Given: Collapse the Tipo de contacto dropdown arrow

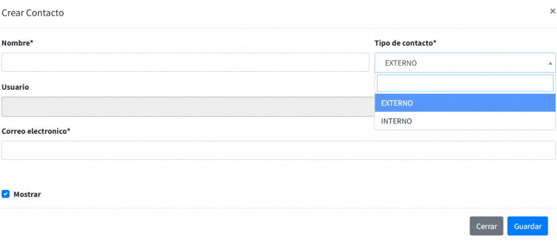Looking at the screenshot, I should tap(549, 63).
